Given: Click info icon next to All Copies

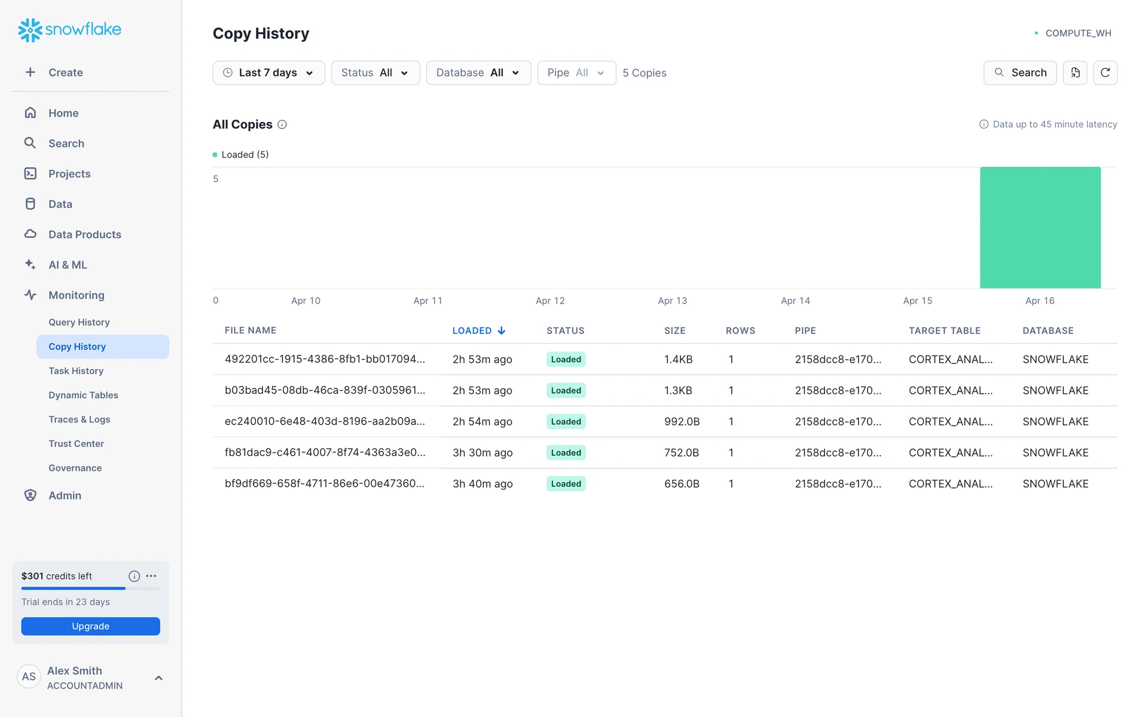Looking at the screenshot, I should click(x=282, y=124).
